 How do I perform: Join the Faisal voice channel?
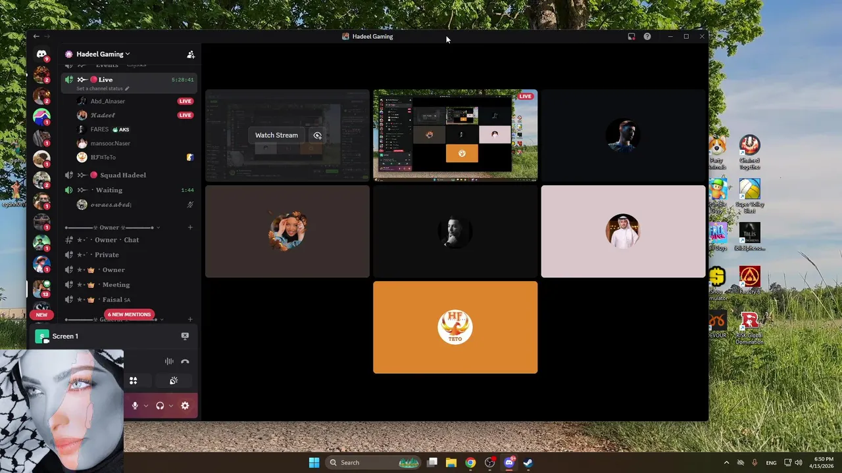[x=130, y=300]
